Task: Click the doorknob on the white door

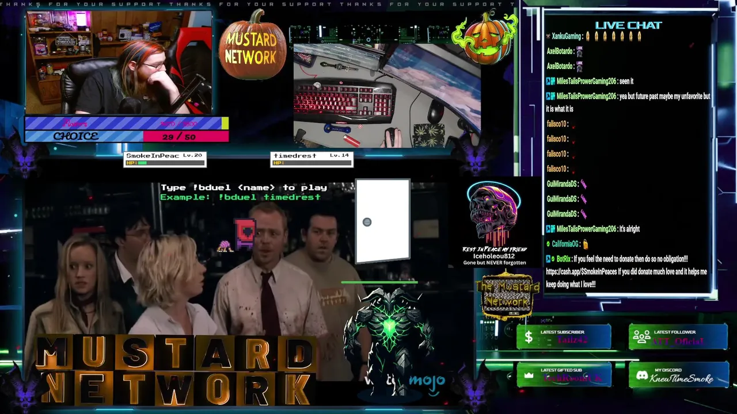Action: pyautogui.click(x=367, y=222)
